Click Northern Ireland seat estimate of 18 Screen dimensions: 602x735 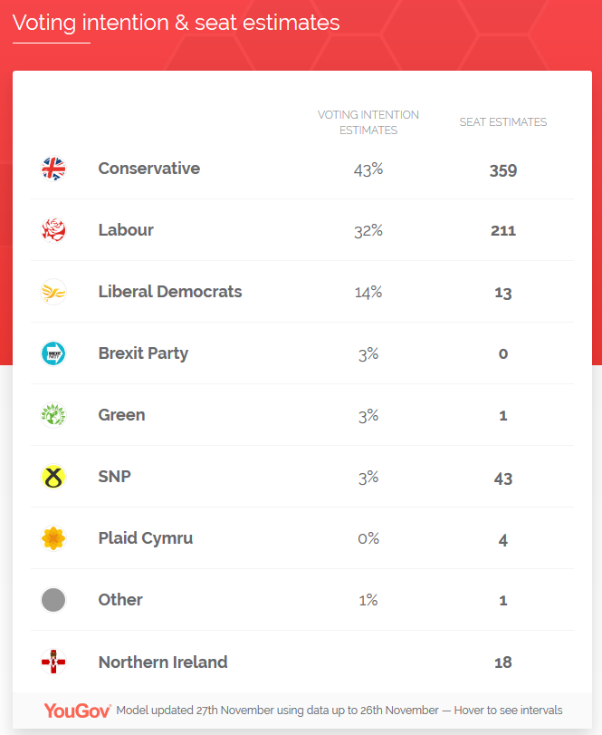(502, 662)
